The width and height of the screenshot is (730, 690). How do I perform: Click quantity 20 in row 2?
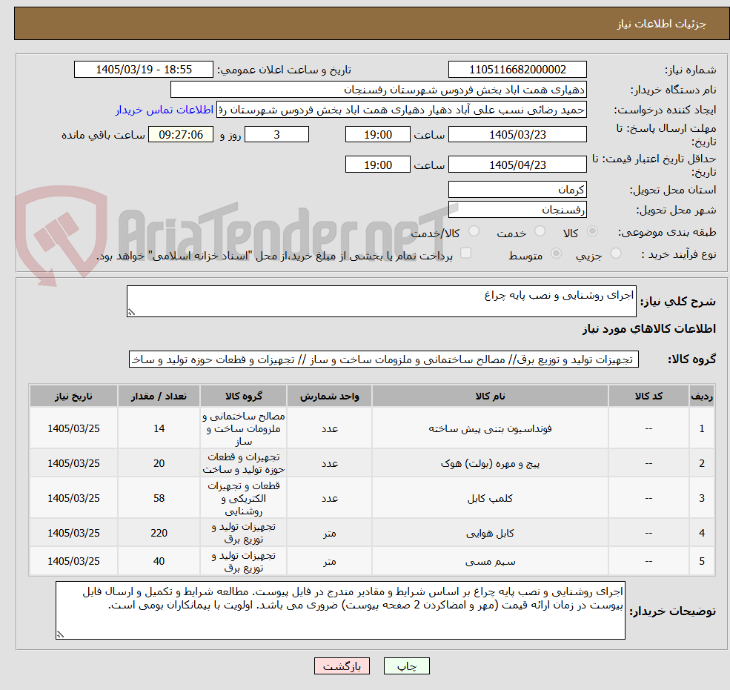pos(159,463)
